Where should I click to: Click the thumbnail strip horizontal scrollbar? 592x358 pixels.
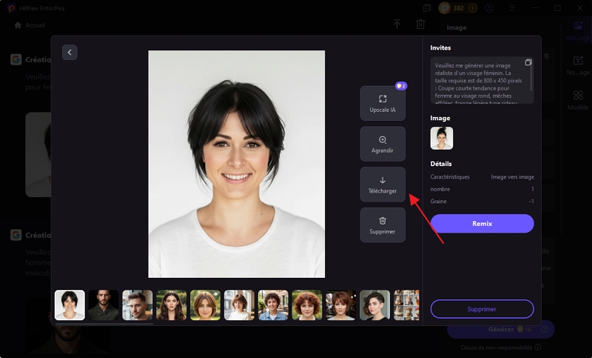[x=104, y=324]
